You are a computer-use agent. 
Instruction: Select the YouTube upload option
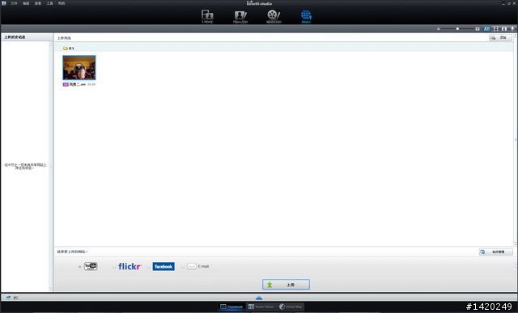click(x=80, y=267)
